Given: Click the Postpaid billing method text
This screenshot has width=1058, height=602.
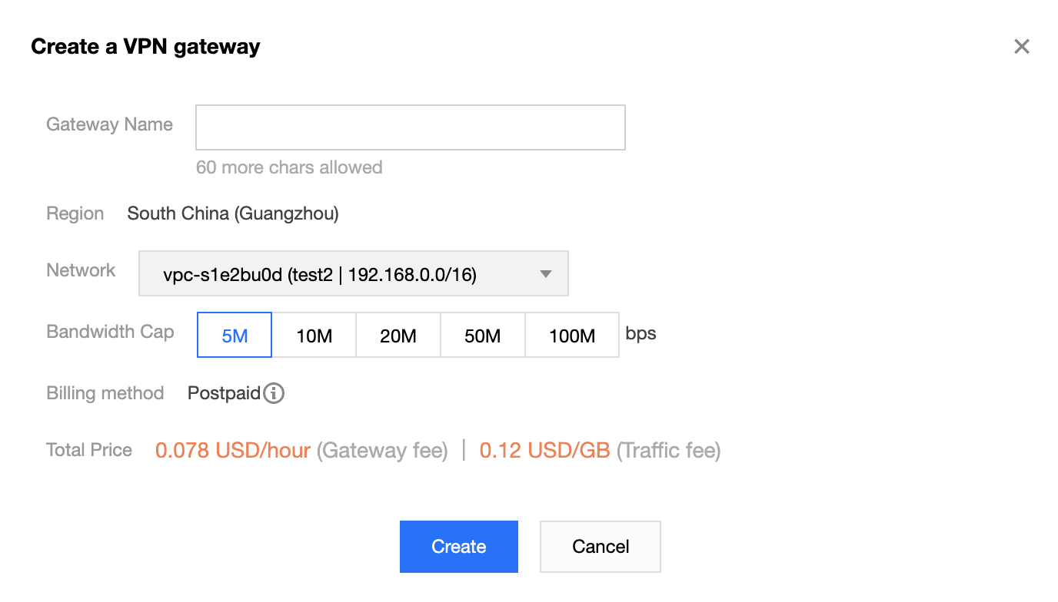Looking at the screenshot, I should pyautogui.click(x=225, y=393).
